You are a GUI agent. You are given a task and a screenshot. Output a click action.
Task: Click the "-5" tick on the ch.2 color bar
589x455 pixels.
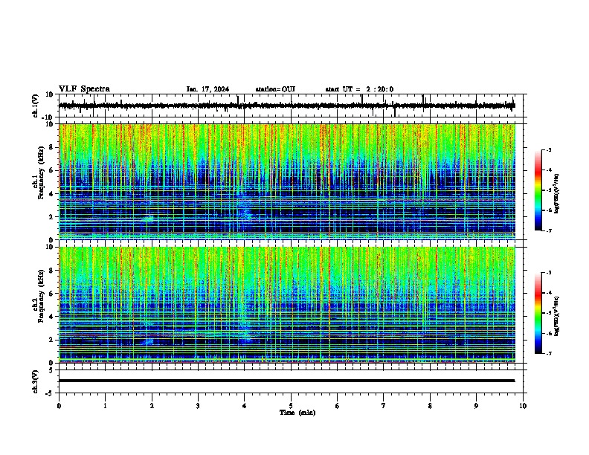(x=548, y=313)
